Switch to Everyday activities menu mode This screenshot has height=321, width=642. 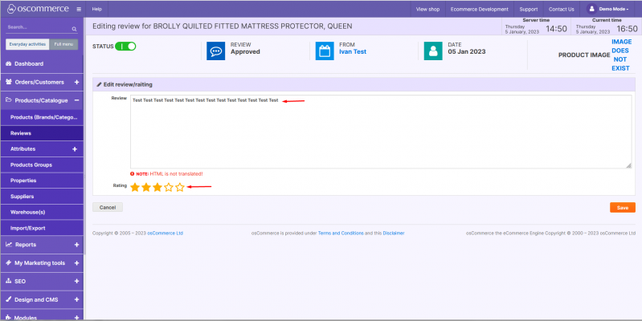[27, 45]
